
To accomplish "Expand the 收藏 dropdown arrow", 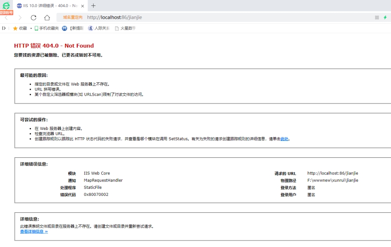I will [31, 28].
